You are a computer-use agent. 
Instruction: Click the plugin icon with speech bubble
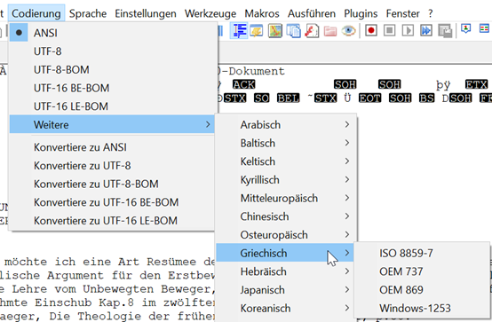tap(466, 29)
